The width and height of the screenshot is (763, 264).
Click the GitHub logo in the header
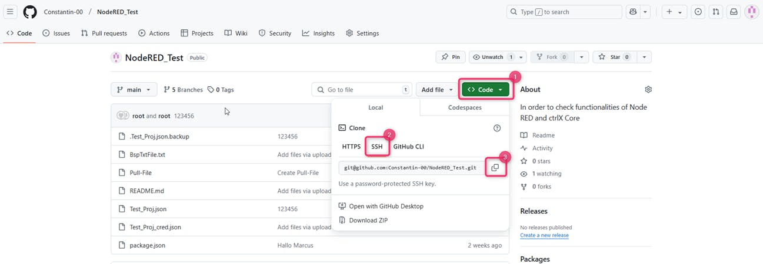(29, 12)
